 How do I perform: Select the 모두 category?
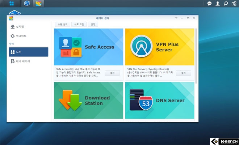coord(29,52)
